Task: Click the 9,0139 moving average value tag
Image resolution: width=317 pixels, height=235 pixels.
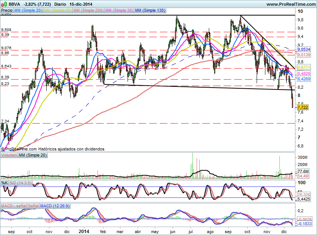Action: point(304,55)
